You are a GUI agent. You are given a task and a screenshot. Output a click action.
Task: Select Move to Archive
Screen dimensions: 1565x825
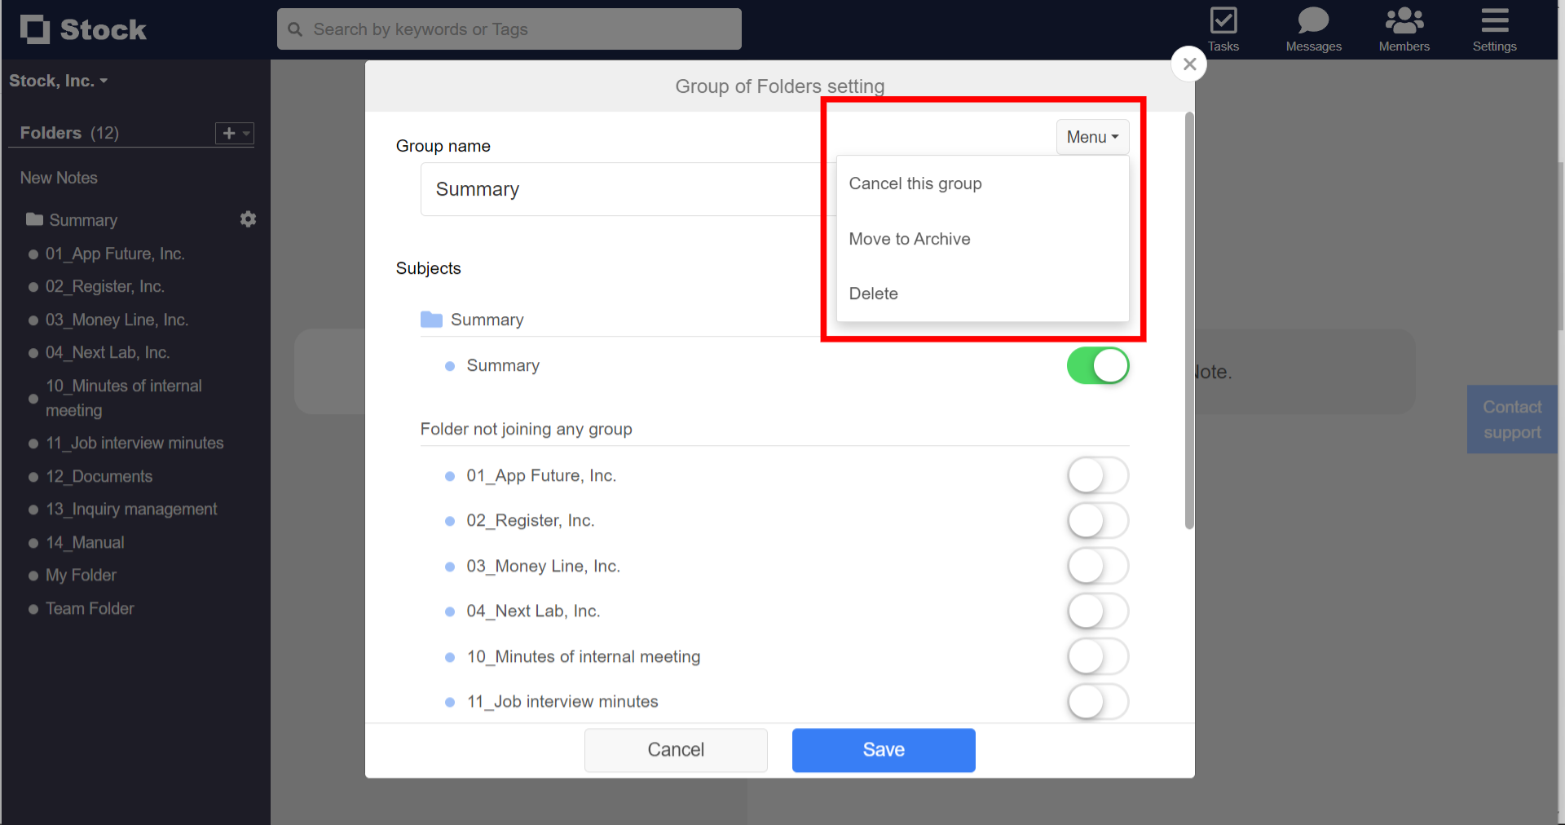[910, 238]
